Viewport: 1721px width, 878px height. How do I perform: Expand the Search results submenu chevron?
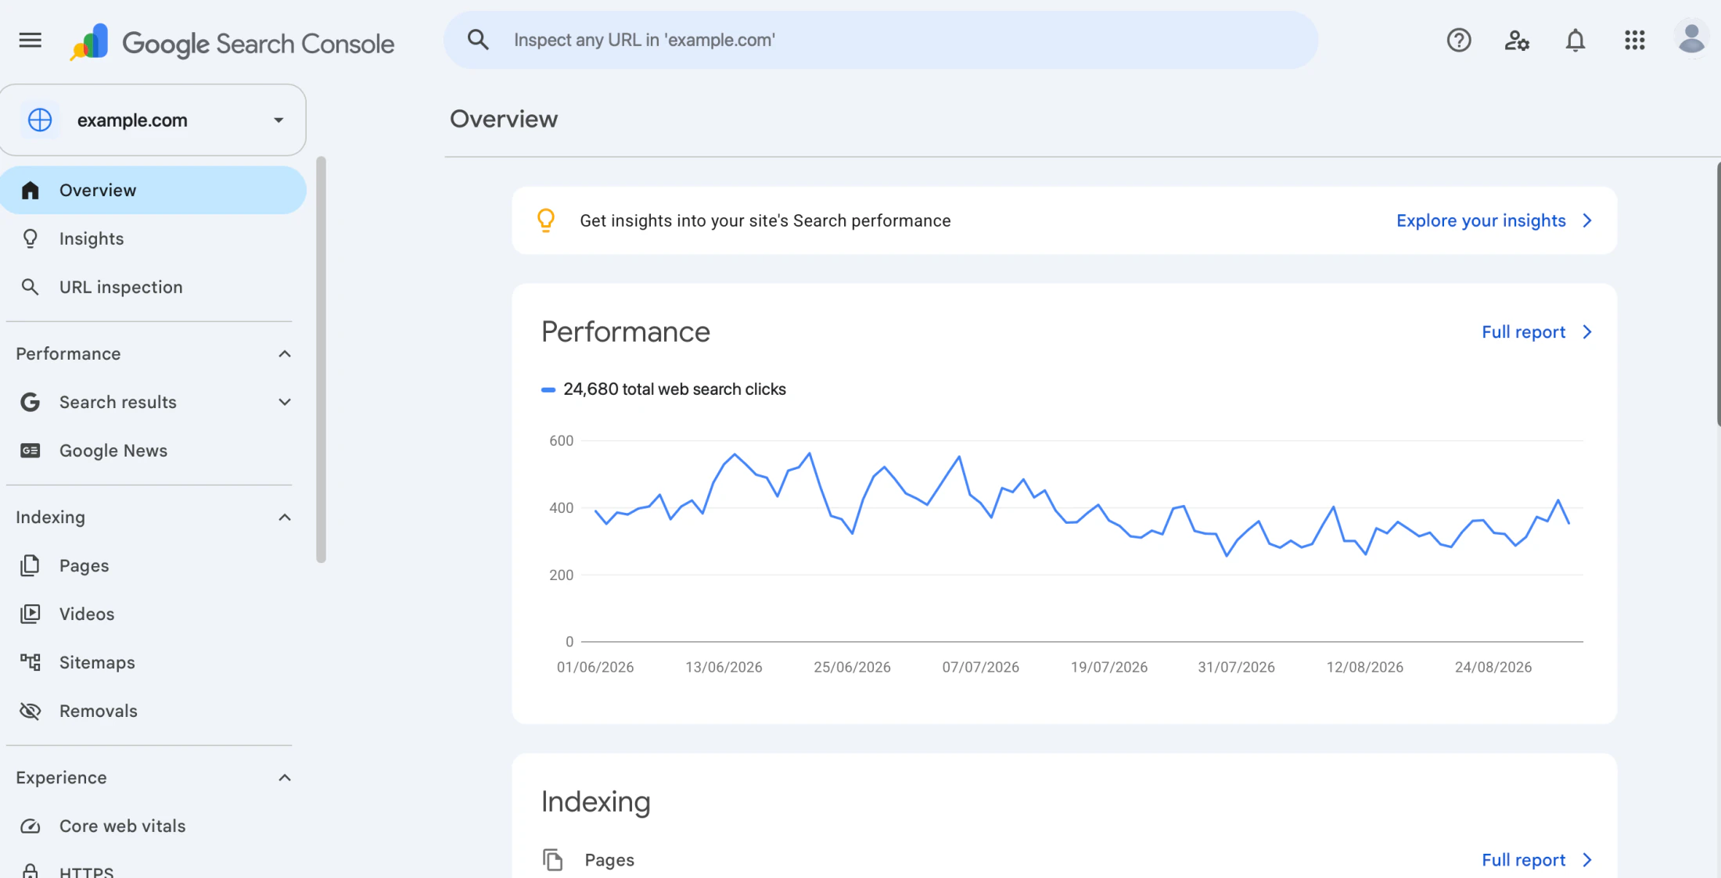[285, 402]
